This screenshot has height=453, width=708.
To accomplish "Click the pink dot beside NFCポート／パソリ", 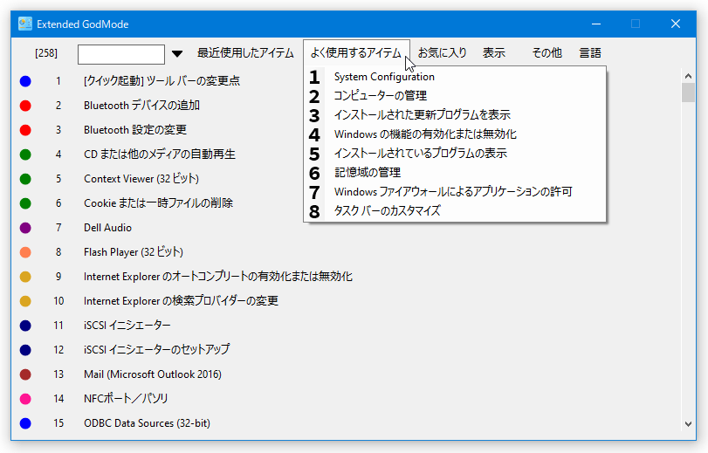I will click(25, 398).
